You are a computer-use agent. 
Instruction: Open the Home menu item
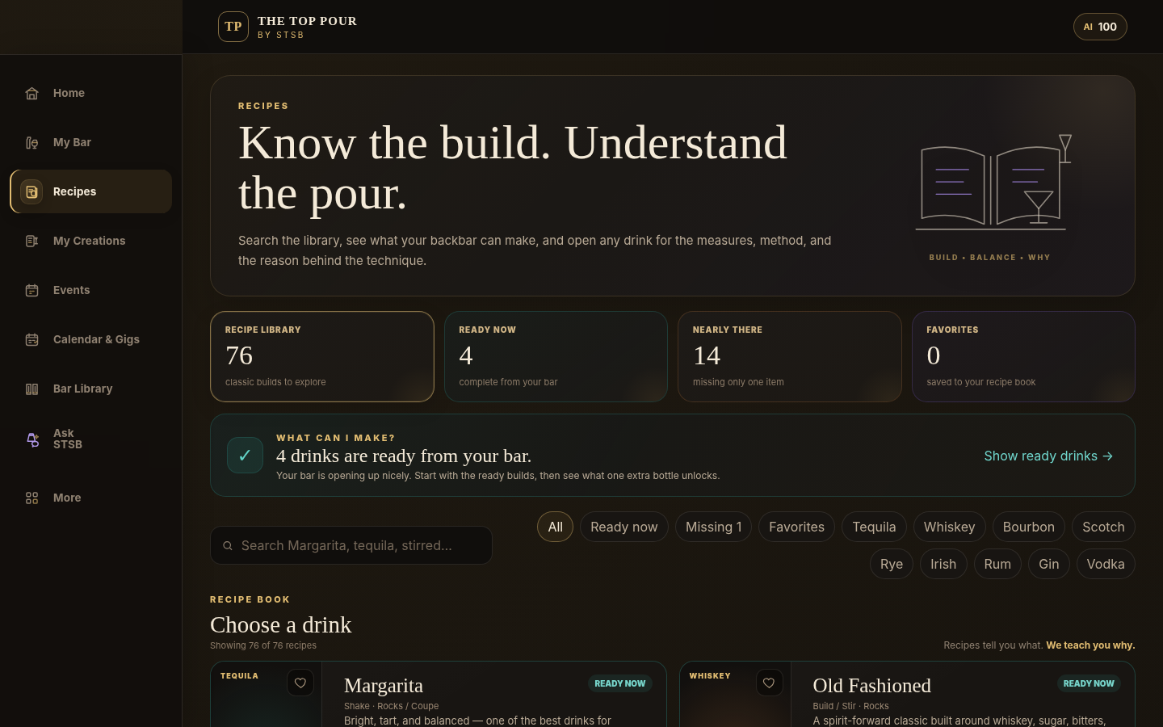pyautogui.click(x=90, y=94)
